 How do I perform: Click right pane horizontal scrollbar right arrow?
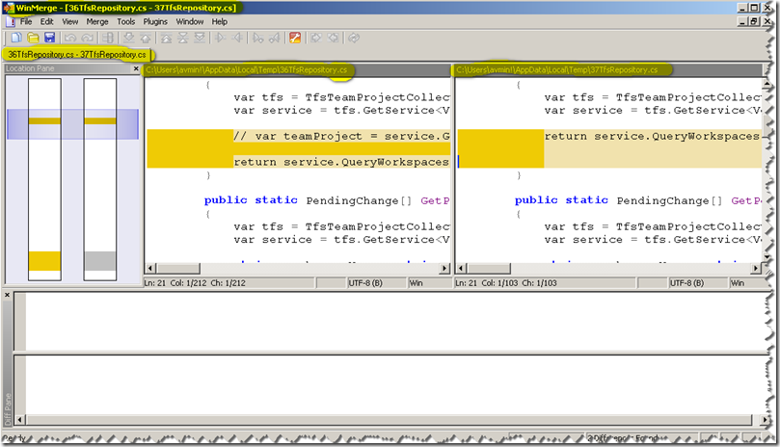pos(756,269)
